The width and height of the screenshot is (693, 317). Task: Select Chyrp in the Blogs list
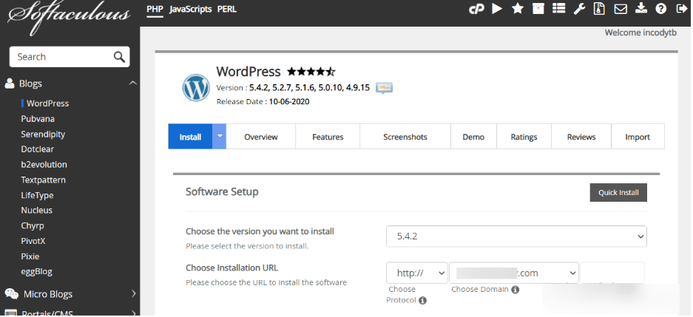pyautogui.click(x=33, y=225)
